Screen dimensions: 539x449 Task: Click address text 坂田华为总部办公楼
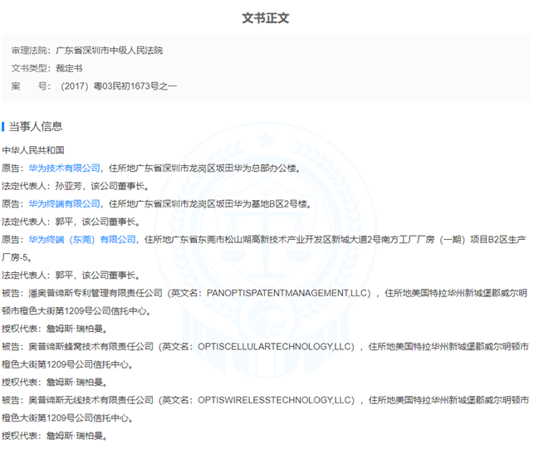pos(256,168)
